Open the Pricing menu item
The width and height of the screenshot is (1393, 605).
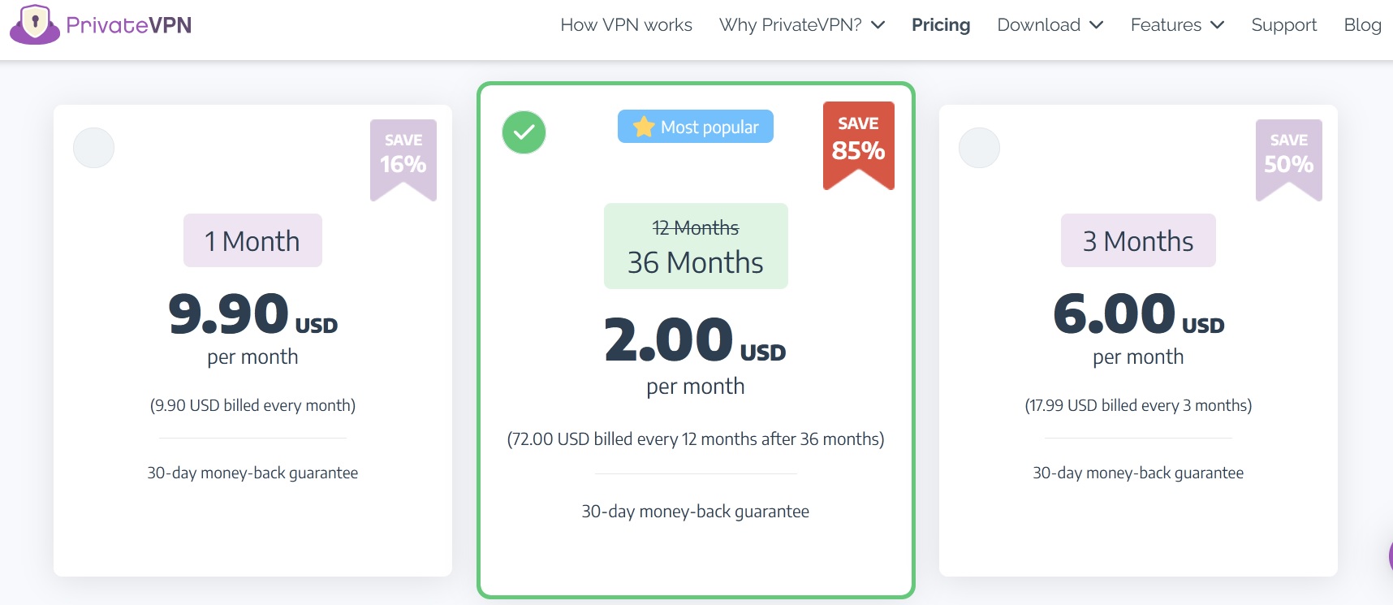(x=941, y=25)
